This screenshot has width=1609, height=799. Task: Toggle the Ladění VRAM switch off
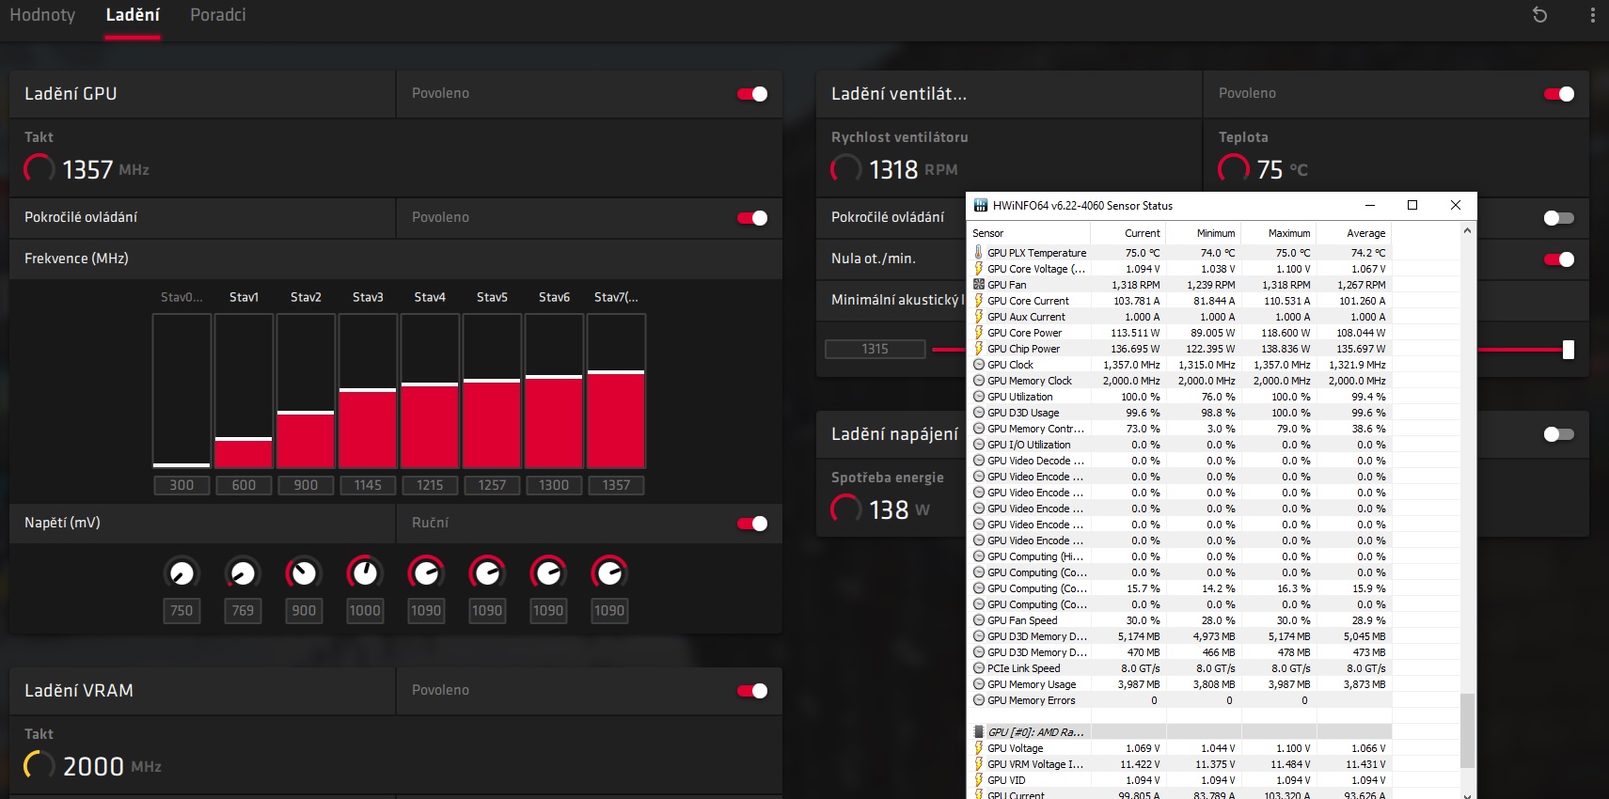pyautogui.click(x=752, y=691)
